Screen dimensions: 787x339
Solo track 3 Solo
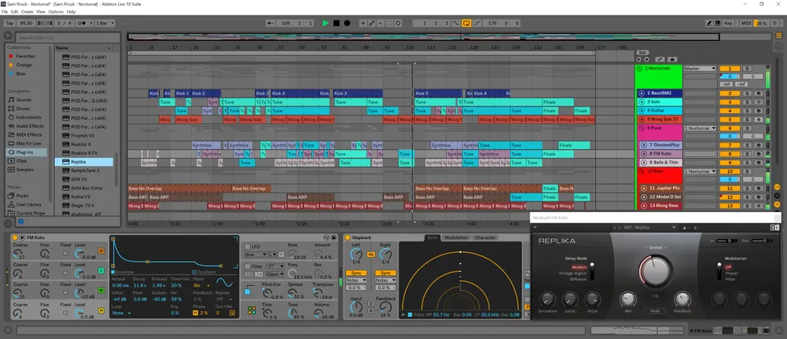(746, 102)
